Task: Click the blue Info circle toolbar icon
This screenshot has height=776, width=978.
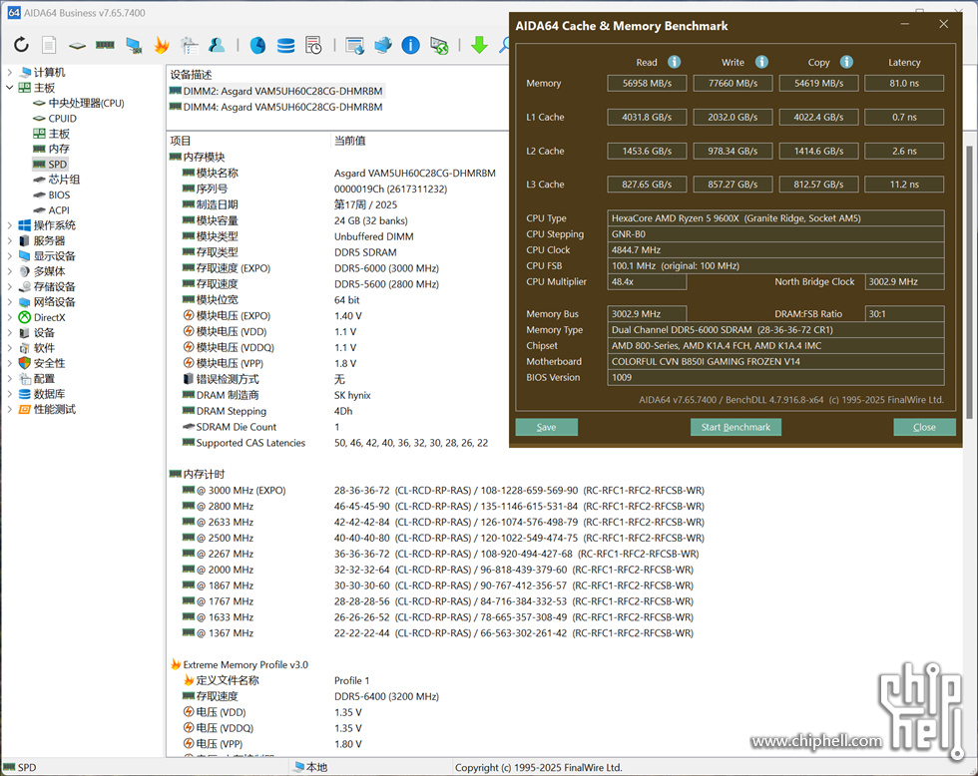Action: pos(410,45)
